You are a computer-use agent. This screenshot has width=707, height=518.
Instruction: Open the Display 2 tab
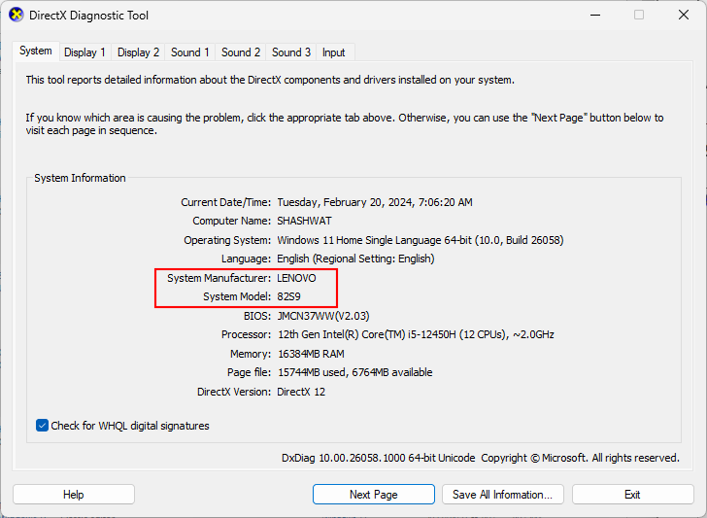139,52
